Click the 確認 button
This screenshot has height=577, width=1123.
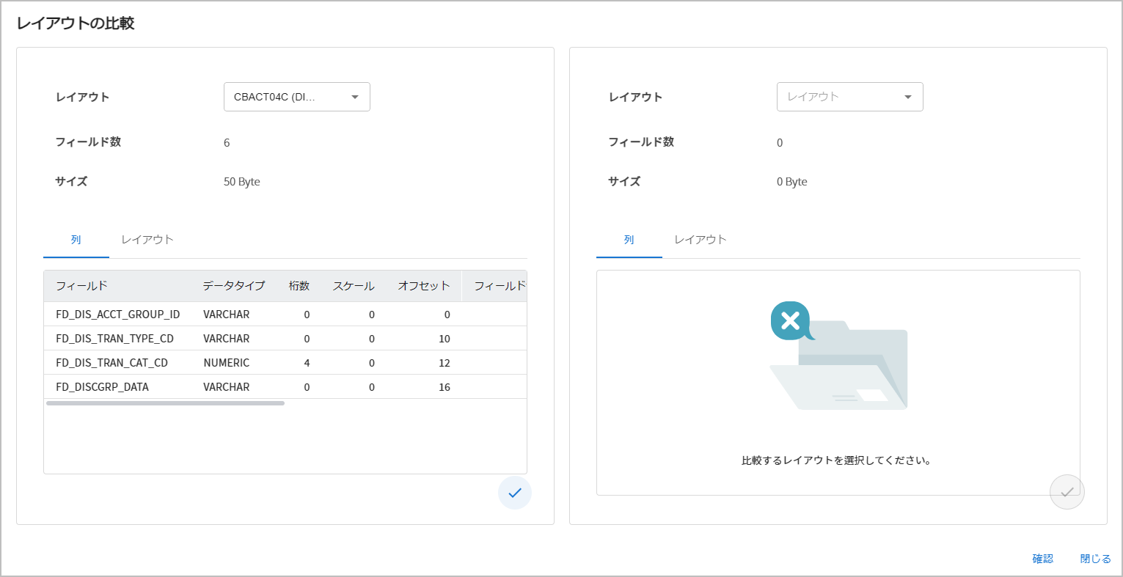pyautogui.click(x=1043, y=559)
